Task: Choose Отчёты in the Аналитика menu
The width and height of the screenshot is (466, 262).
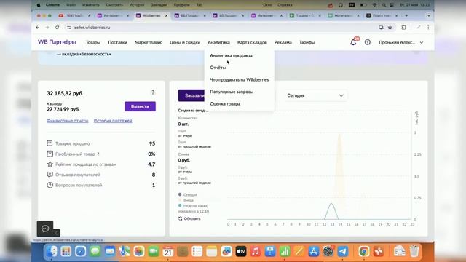Action: coord(218,68)
